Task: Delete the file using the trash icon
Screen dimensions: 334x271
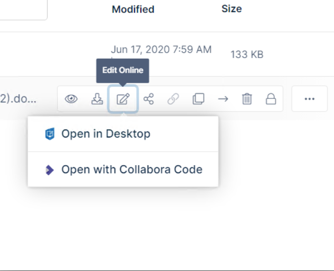Action: click(x=247, y=99)
